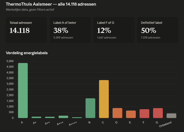Click the 'Onbekend' x-axis label
184x132 pixels.
click(165, 124)
